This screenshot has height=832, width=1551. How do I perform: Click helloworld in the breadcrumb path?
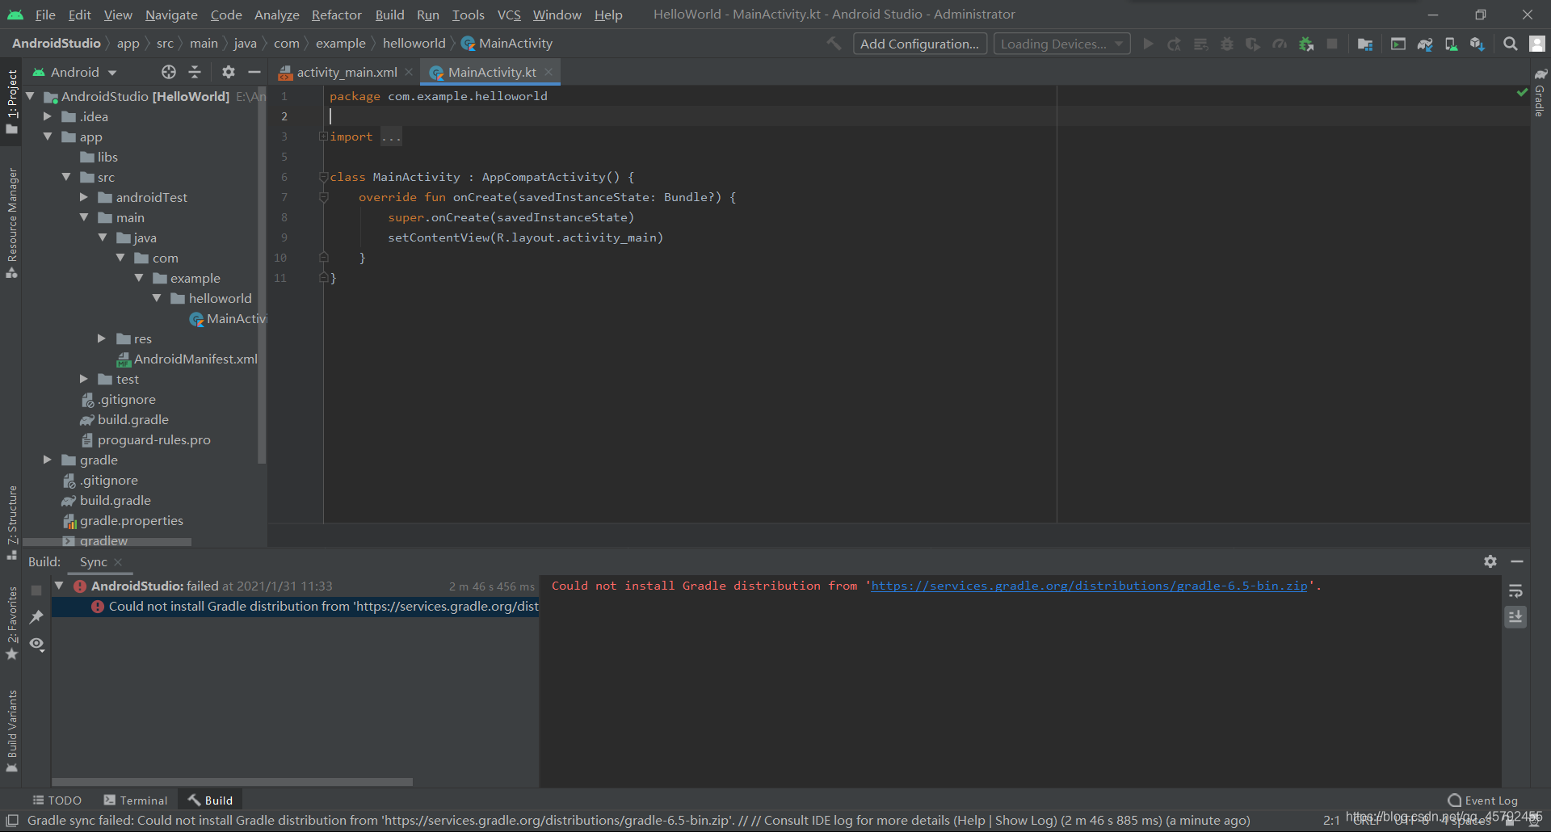point(414,44)
